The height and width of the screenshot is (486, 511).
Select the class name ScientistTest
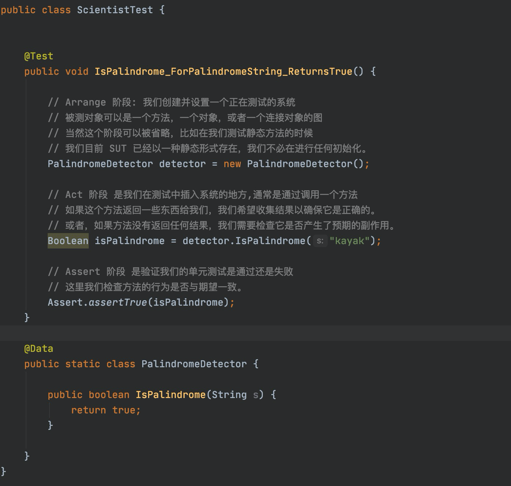click(x=114, y=10)
